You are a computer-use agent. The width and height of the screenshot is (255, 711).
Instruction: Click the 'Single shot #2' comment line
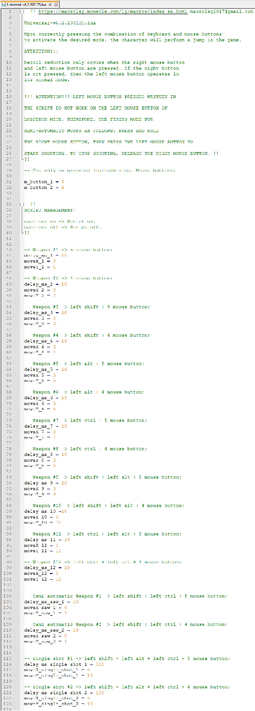pos(127,687)
